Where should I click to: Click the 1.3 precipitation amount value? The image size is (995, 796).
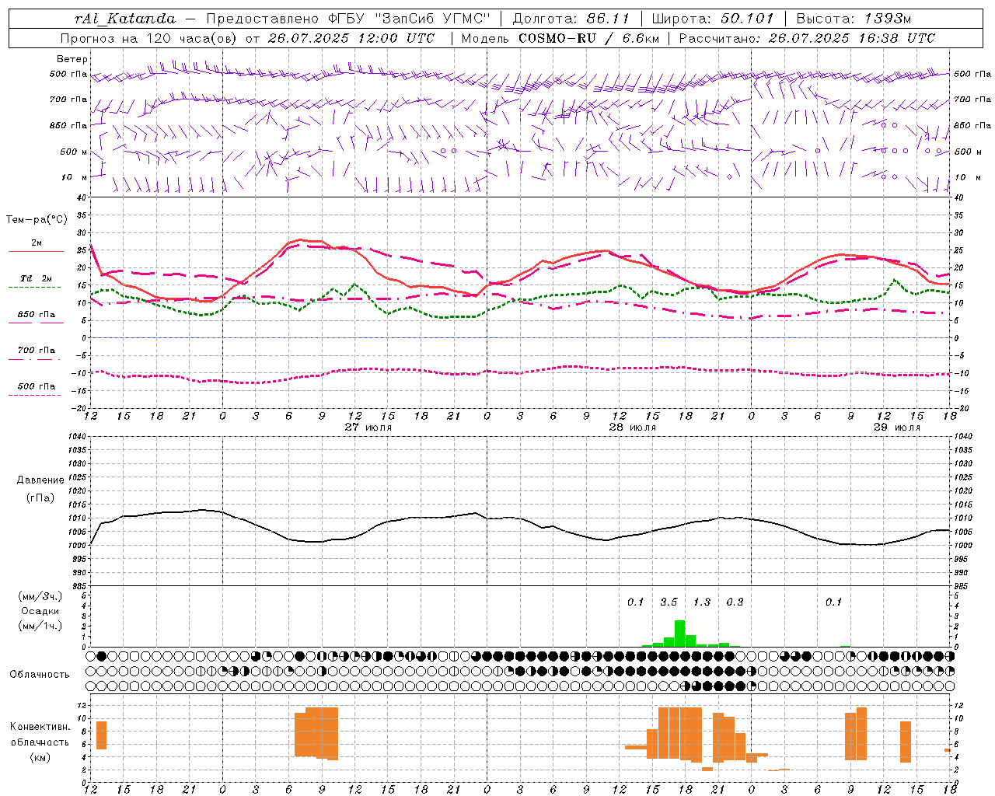tap(702, 602)
